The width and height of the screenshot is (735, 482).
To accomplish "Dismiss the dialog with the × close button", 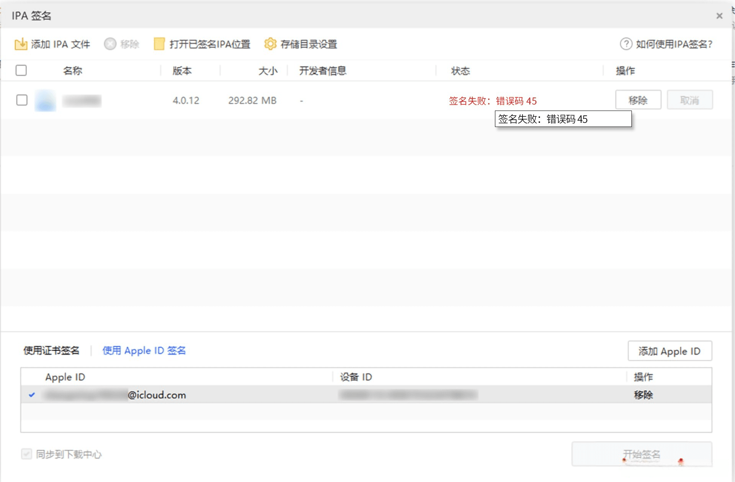I will point(719,16).
